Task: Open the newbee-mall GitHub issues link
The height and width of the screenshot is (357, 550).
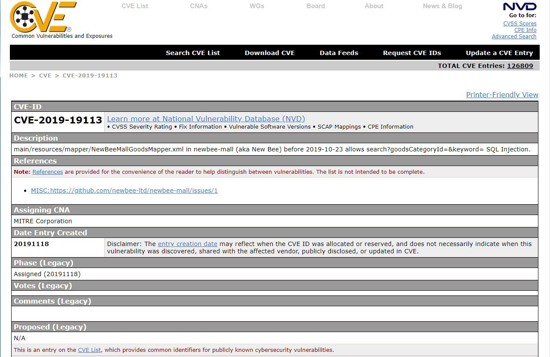Action: coord(124,191)
